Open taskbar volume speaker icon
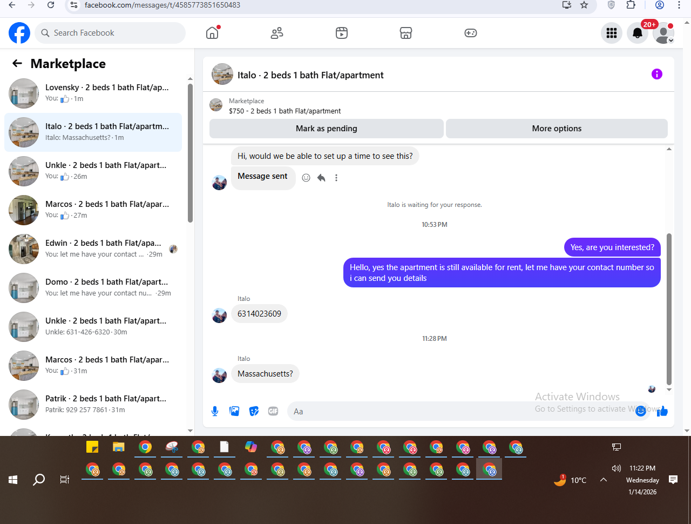Screen dimensions: 691x524 (617, 468)
